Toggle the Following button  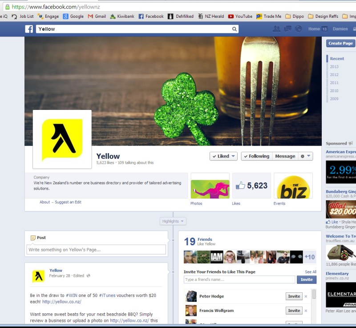[x=255, y=156]
